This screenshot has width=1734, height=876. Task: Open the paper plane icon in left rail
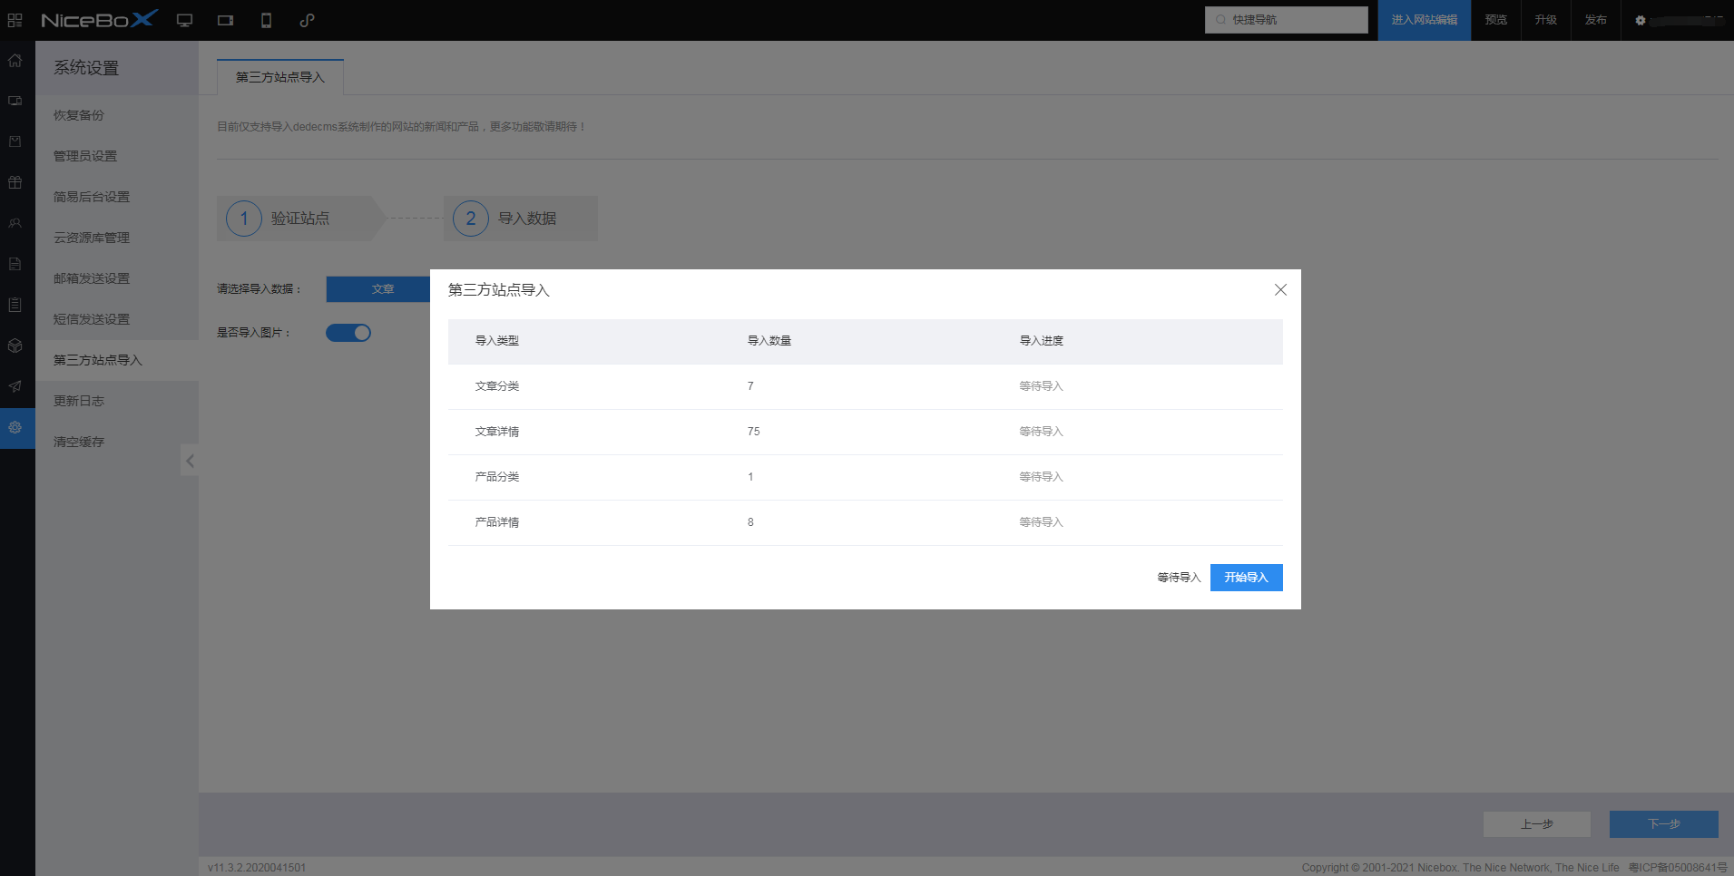(15, 386)
